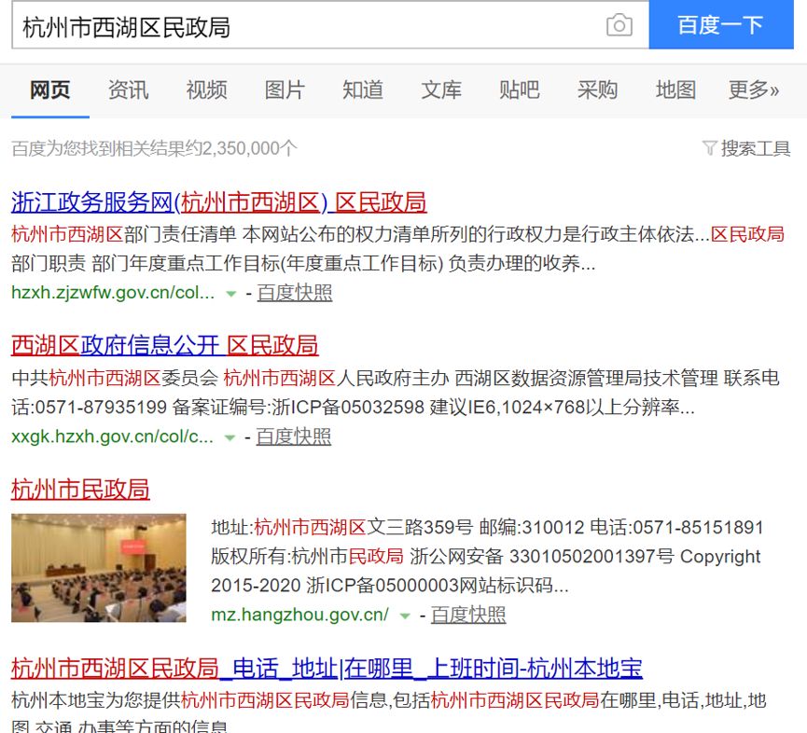Open 西湖区政府信息公开 区民政局 result
Image resolution: width=807 pixels, height=733 pixels.
[x=164, y=346]
